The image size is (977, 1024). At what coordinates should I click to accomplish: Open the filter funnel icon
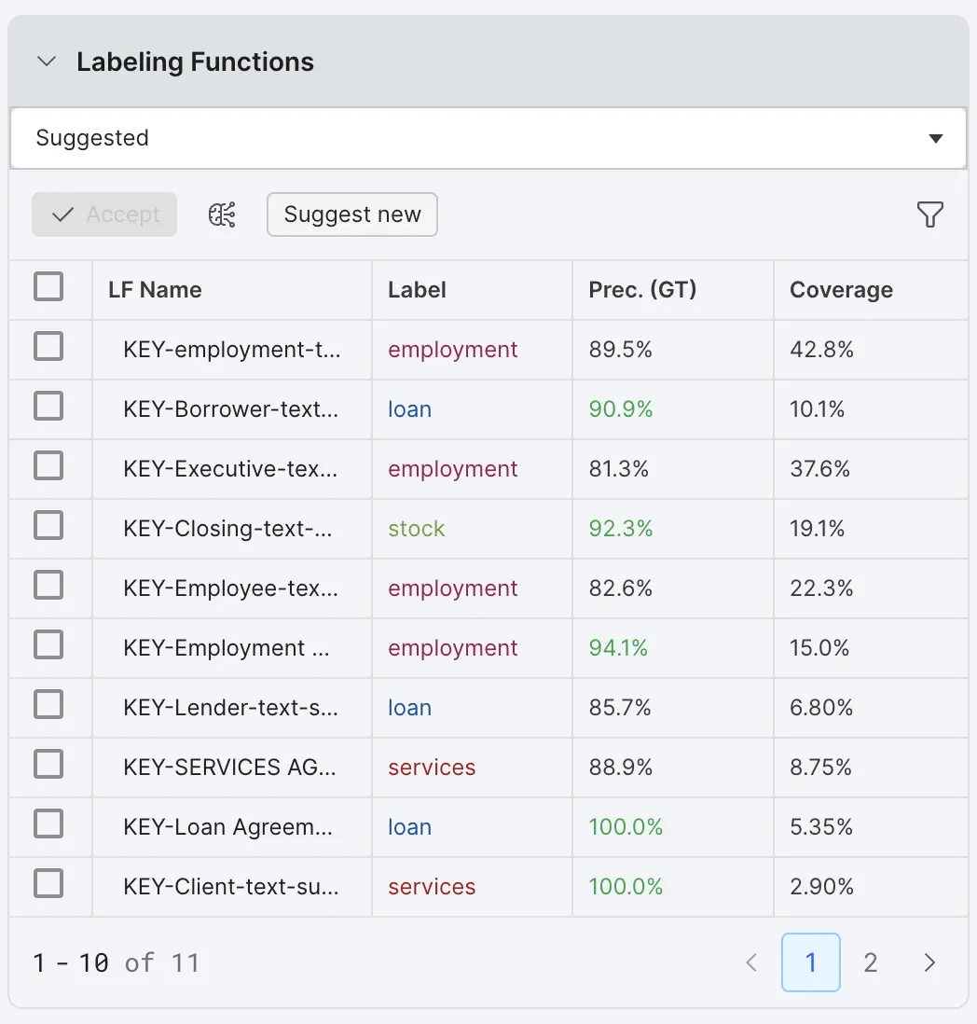pyautogui.click(x=930, y=214)
